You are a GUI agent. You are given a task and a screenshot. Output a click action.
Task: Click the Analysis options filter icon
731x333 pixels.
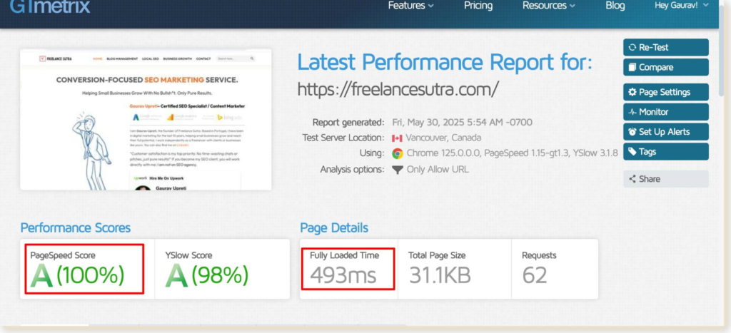pos(397,170)
